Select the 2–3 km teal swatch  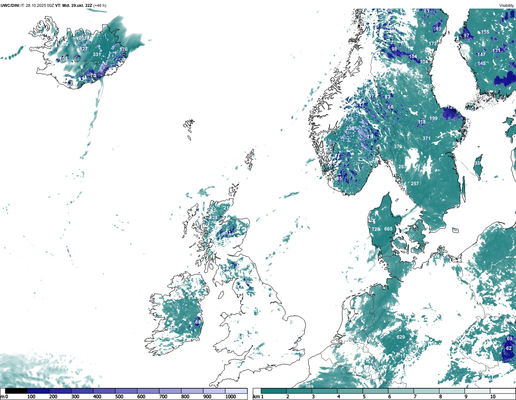click(x=299, y=391)
